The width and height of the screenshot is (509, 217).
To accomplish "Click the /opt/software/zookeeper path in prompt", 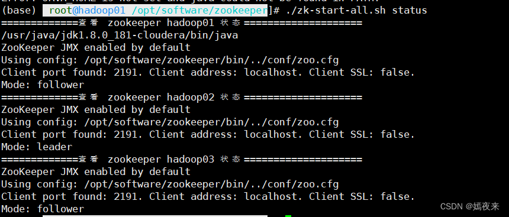I will click(199, 11).
